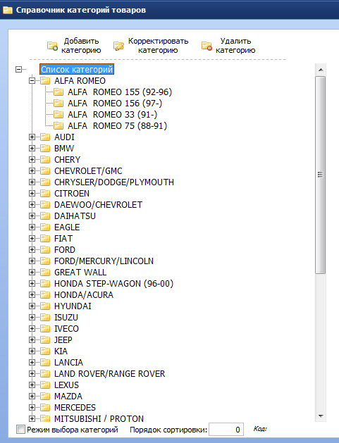This screenshot has height=443, width=339.
Task: Select ALFA ROMEO 155 (92-96) text
Action: coord(120,92)
